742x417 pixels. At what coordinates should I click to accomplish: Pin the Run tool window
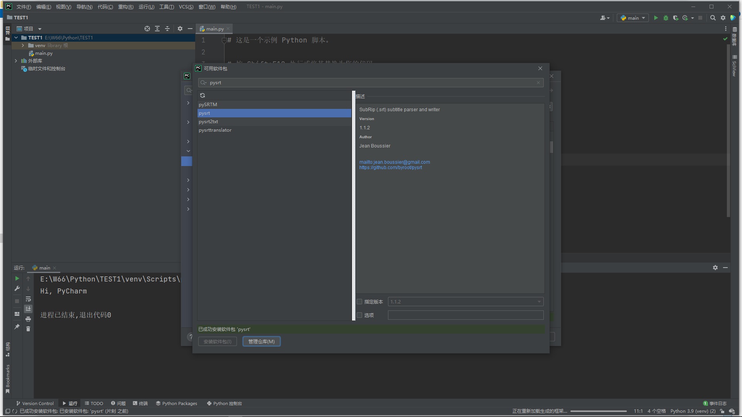click(17, 327)
